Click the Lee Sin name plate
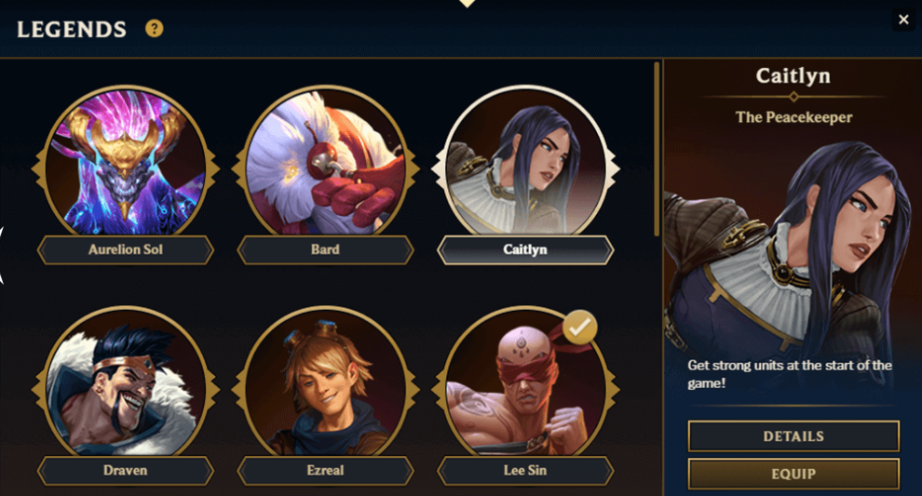 click(x=525, y=471)
